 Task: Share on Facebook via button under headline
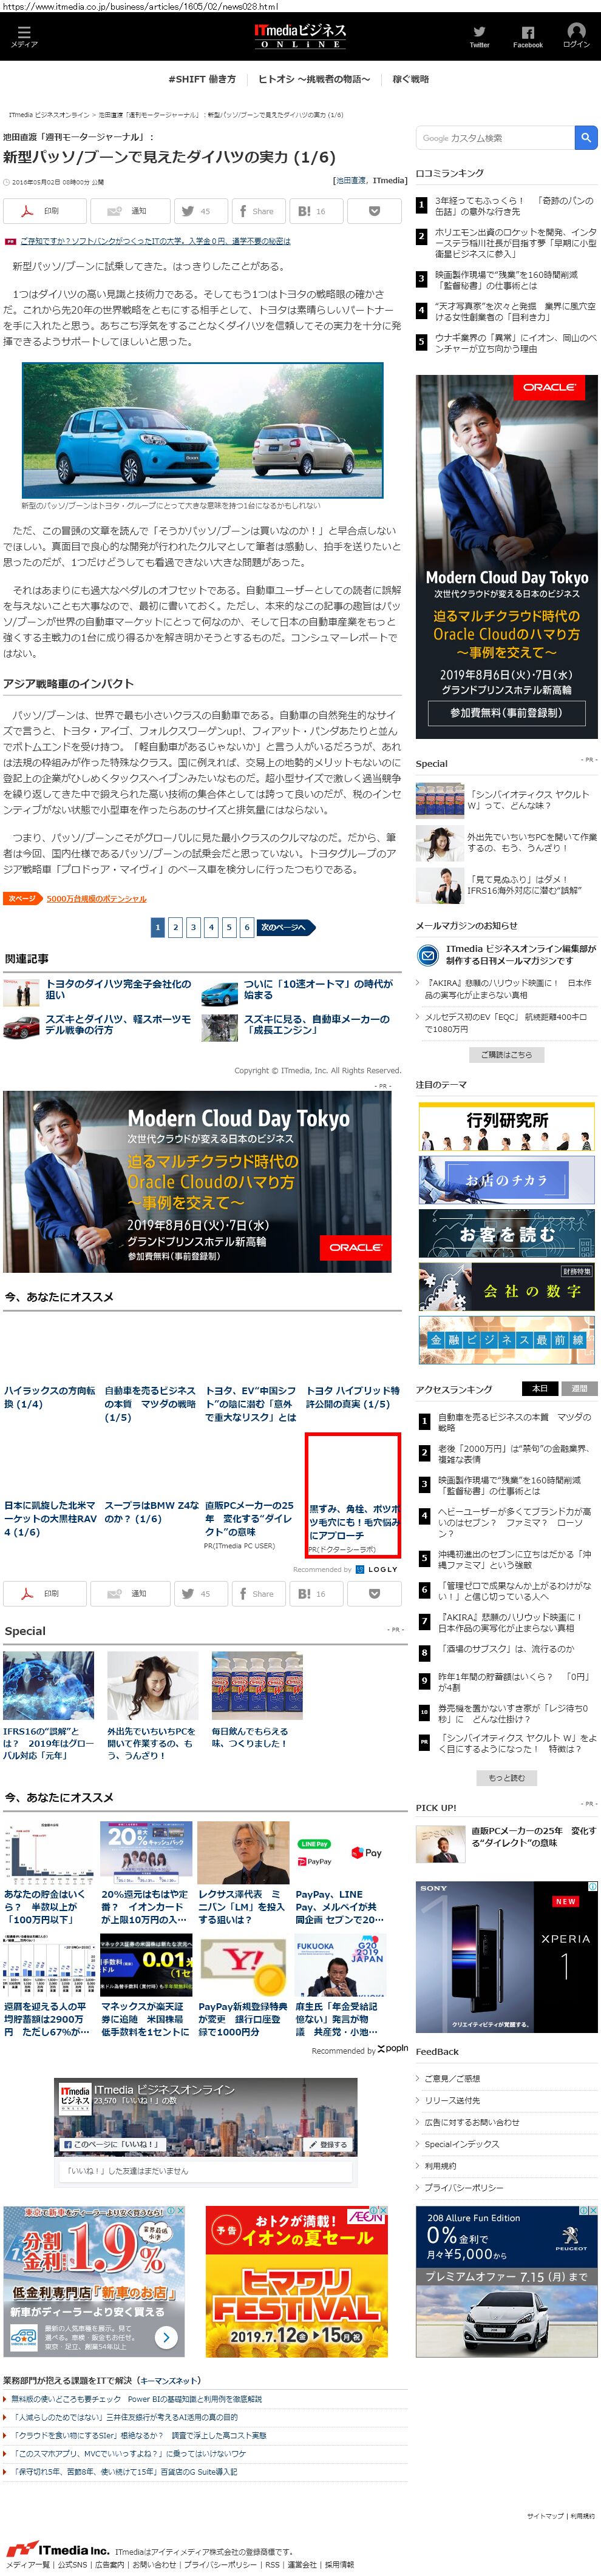[258, 211]
